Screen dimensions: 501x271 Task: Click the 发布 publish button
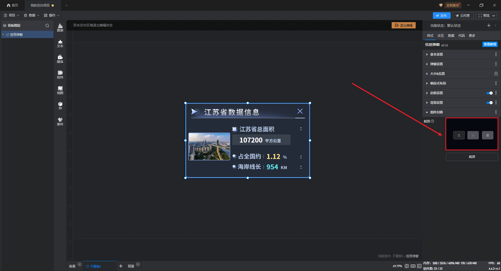coord(442,16)
